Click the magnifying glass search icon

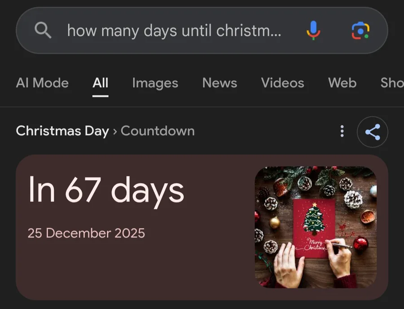click(x=43, y=31)
